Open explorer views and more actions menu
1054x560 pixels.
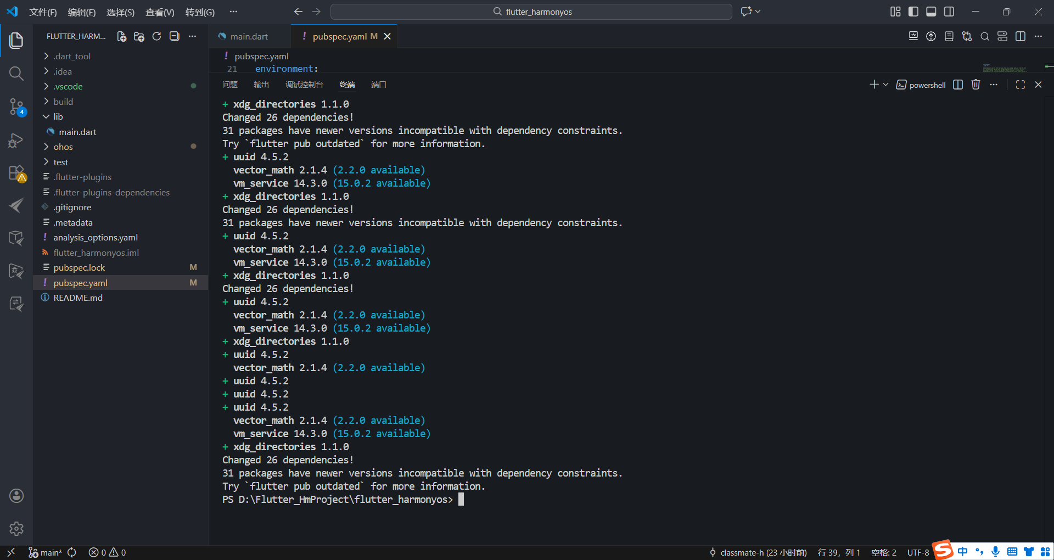192,36
